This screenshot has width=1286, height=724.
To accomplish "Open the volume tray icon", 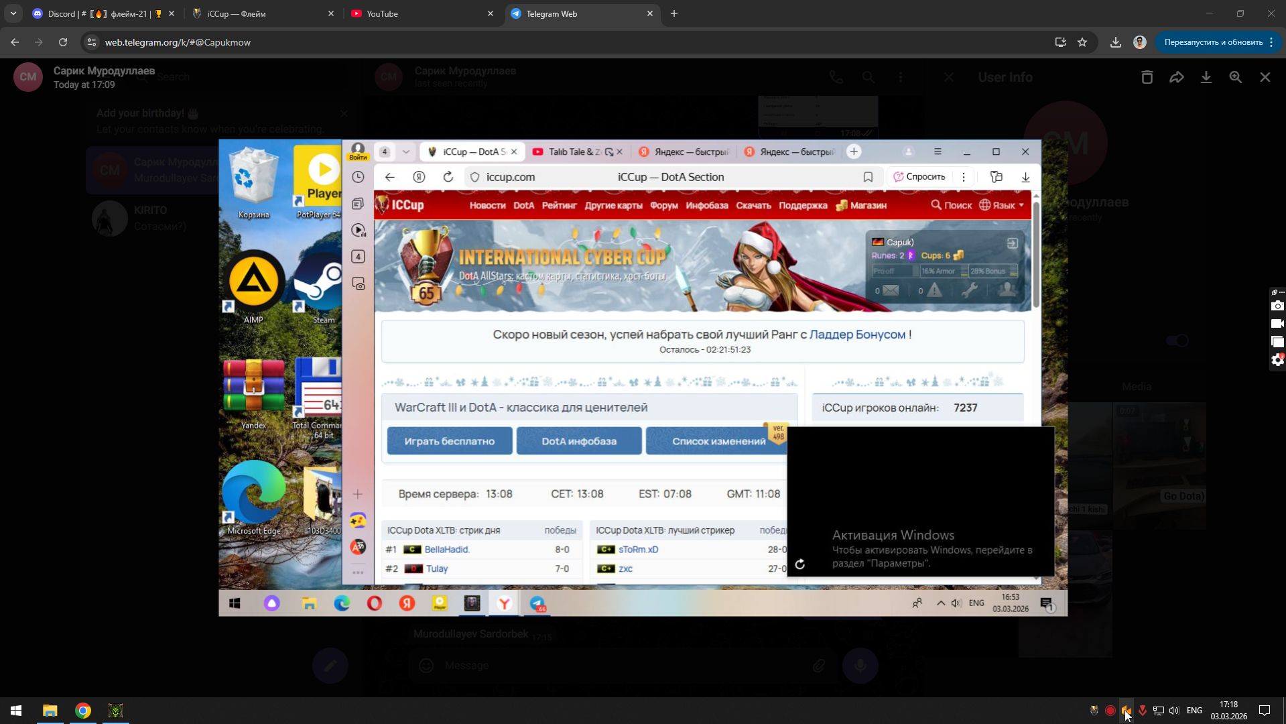I will pos(1174,711).
